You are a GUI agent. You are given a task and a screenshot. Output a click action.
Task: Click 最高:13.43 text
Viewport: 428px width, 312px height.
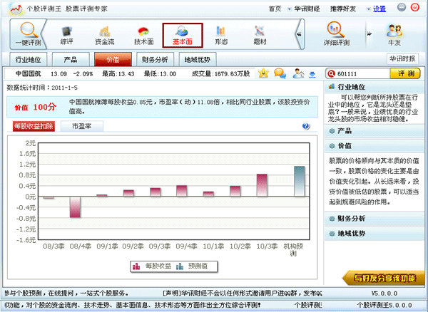118,73
